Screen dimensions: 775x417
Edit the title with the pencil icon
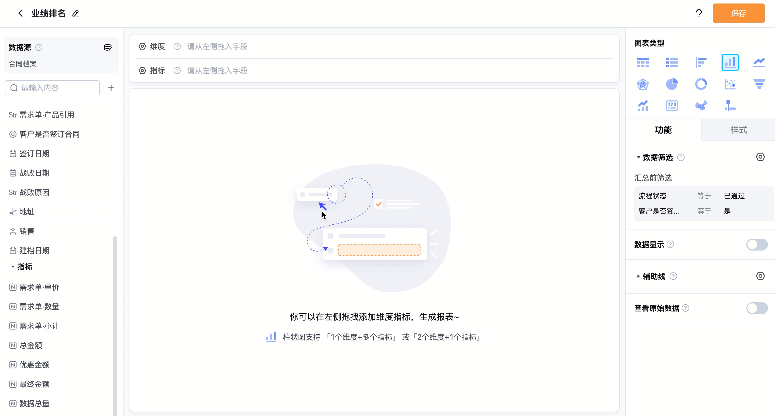[76, 13]
